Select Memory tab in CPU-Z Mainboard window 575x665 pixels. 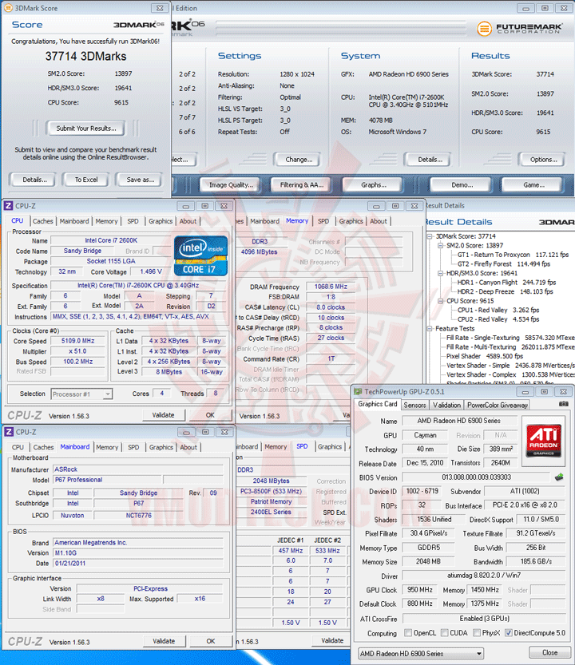[x=107, y=447]
